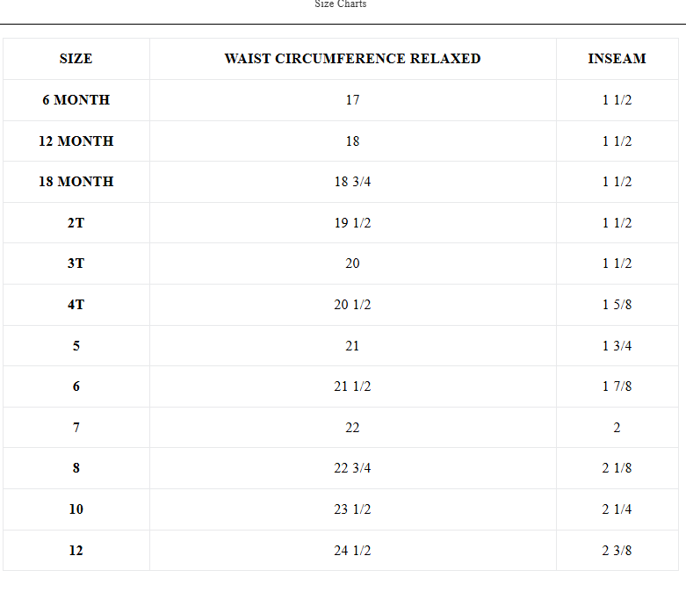Select the SIZE column header
Viewport: 686px width, 592px height.
click(x=76, y=59)
